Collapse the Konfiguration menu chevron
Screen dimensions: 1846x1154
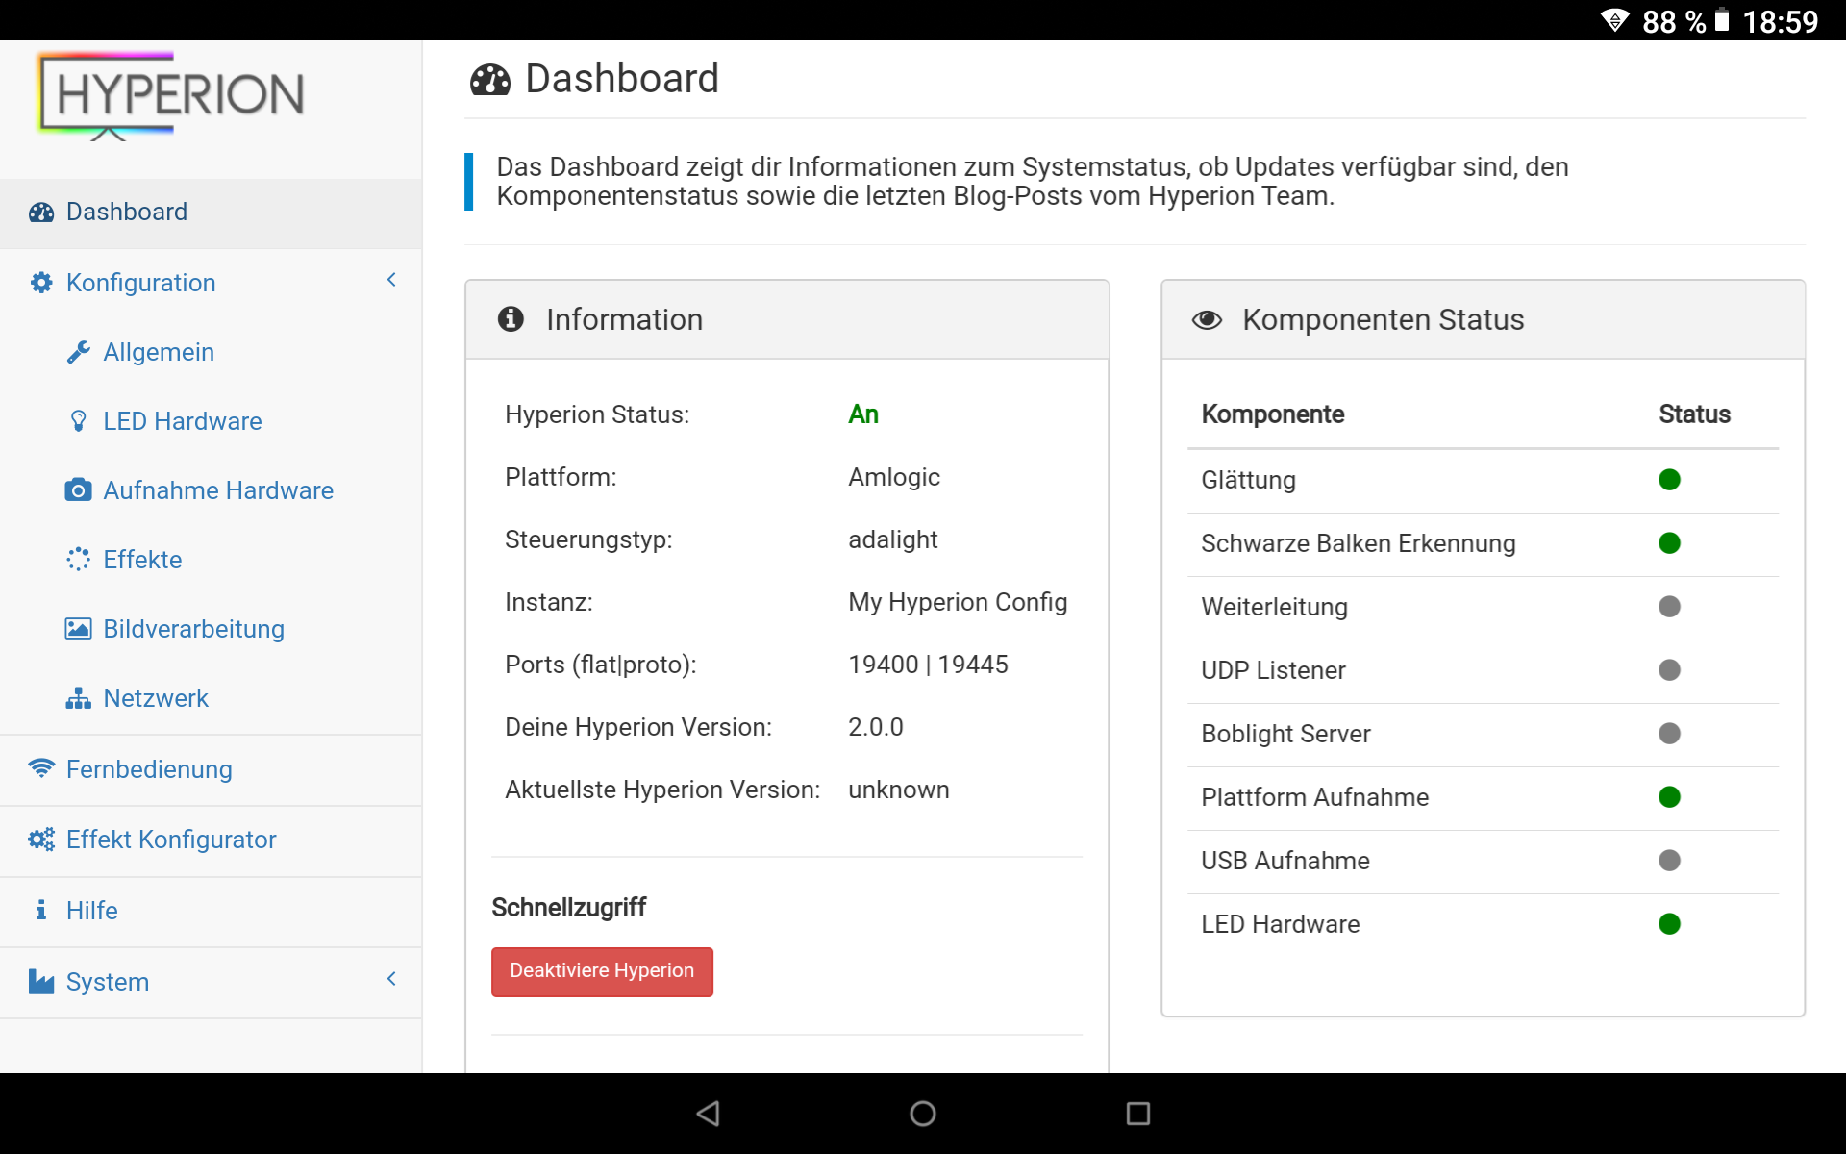pos(391,280)
